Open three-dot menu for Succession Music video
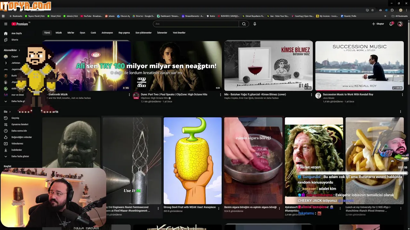Screen dimensions: 410x230 point(402,95)
